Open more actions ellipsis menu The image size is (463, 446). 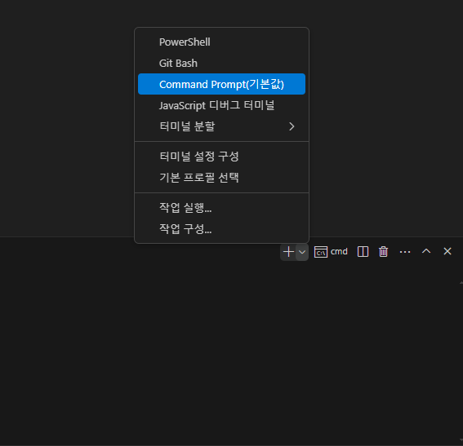point(405,252)
